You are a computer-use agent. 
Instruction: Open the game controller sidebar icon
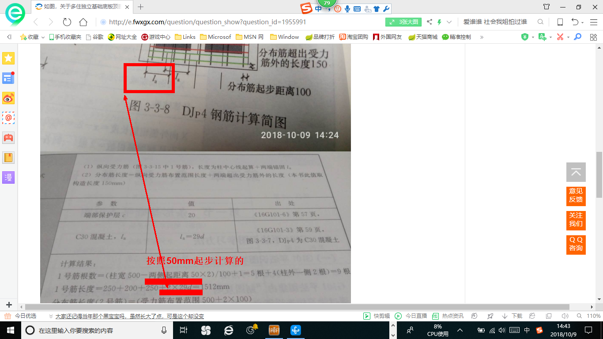click(8, 138)
